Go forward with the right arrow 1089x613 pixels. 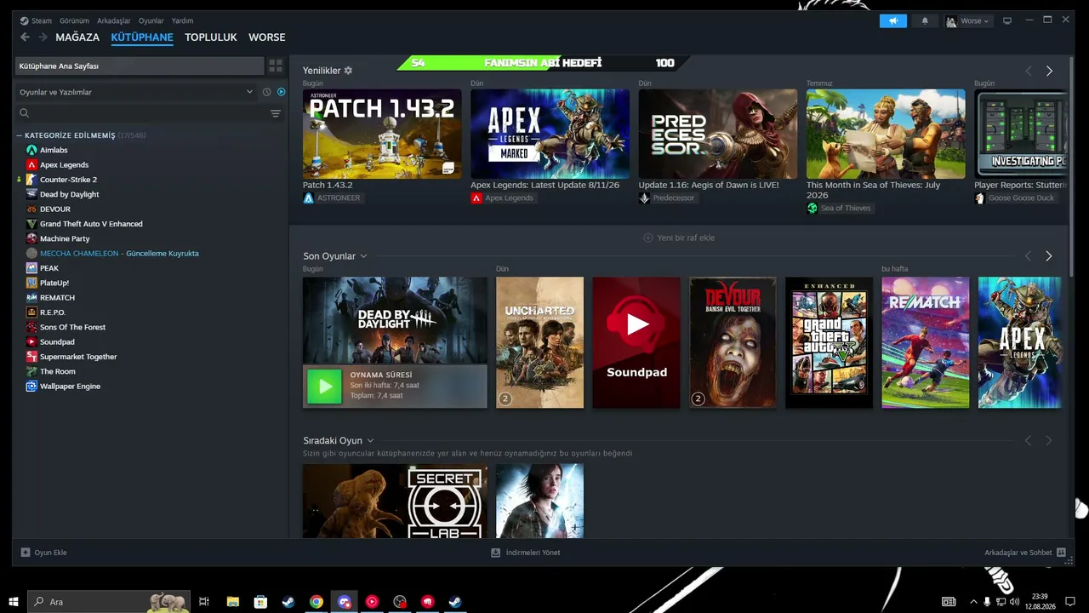[x=43, y=37]
